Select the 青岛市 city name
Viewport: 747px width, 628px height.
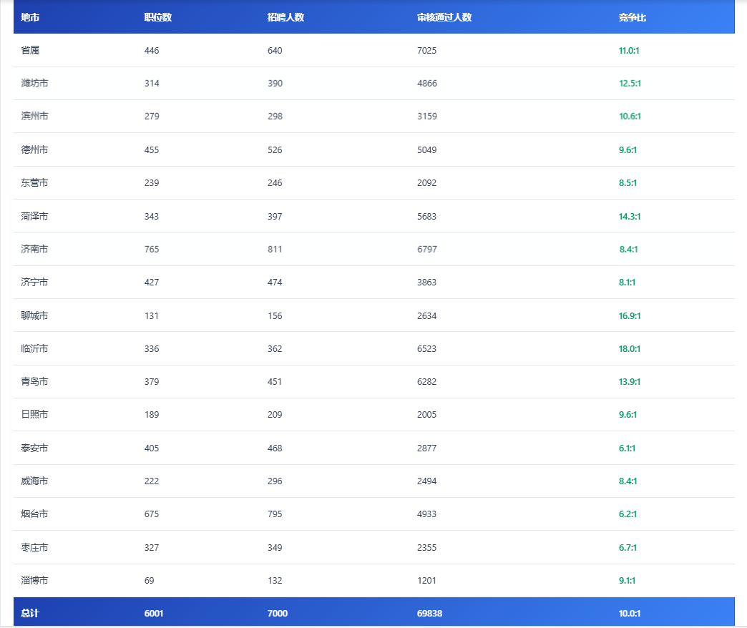click(34, 381)
